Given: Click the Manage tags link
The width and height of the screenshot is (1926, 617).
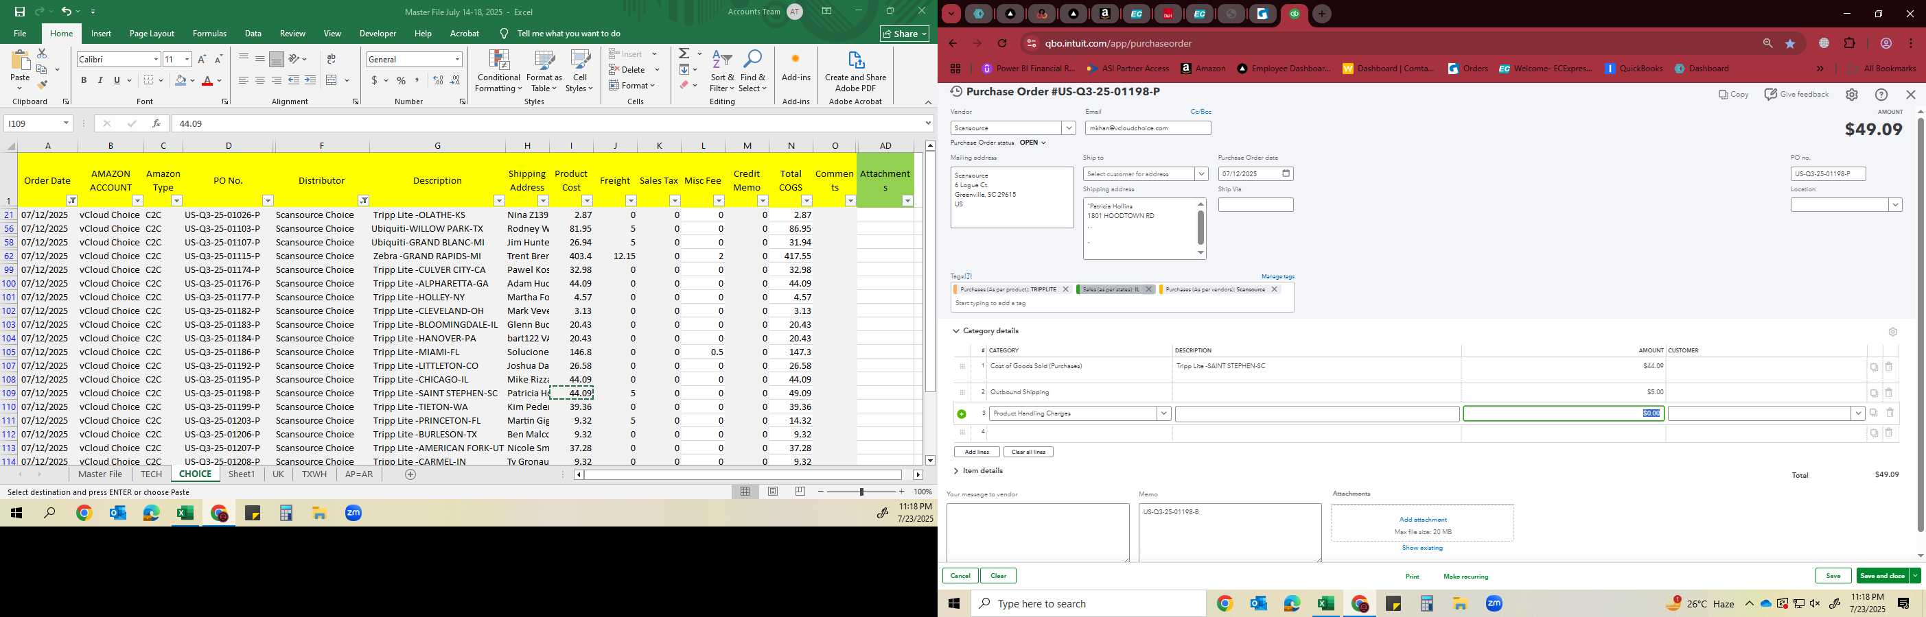Looking at the screenshot, I should 1278,276.
